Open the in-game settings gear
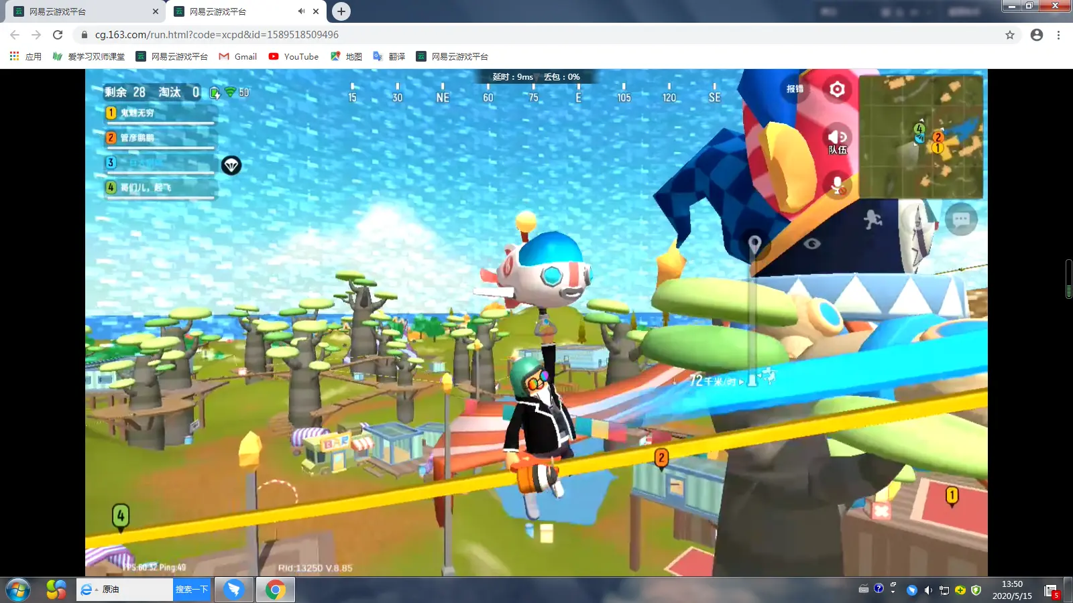The image size is (1073, 603). coord(837,89)
